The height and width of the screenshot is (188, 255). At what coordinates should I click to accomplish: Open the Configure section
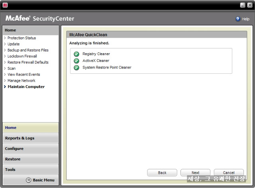[x=31, y=149]
